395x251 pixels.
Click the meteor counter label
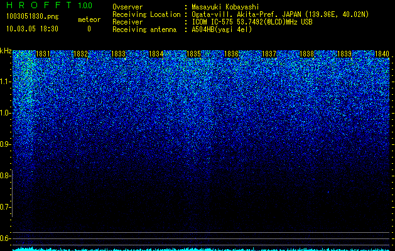(89, 19)
